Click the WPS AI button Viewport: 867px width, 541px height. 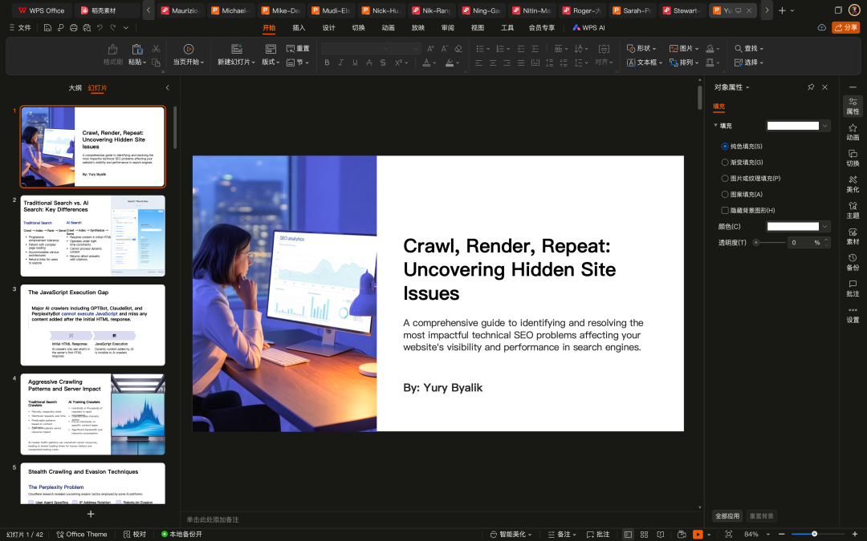[588, 27]
